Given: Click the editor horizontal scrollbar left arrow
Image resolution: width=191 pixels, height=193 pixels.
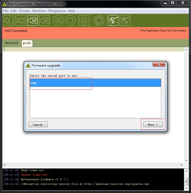Looking at the screenshot, I should pos(5,165).
